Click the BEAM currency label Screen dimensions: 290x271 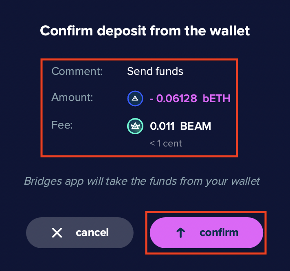point(196,126)
